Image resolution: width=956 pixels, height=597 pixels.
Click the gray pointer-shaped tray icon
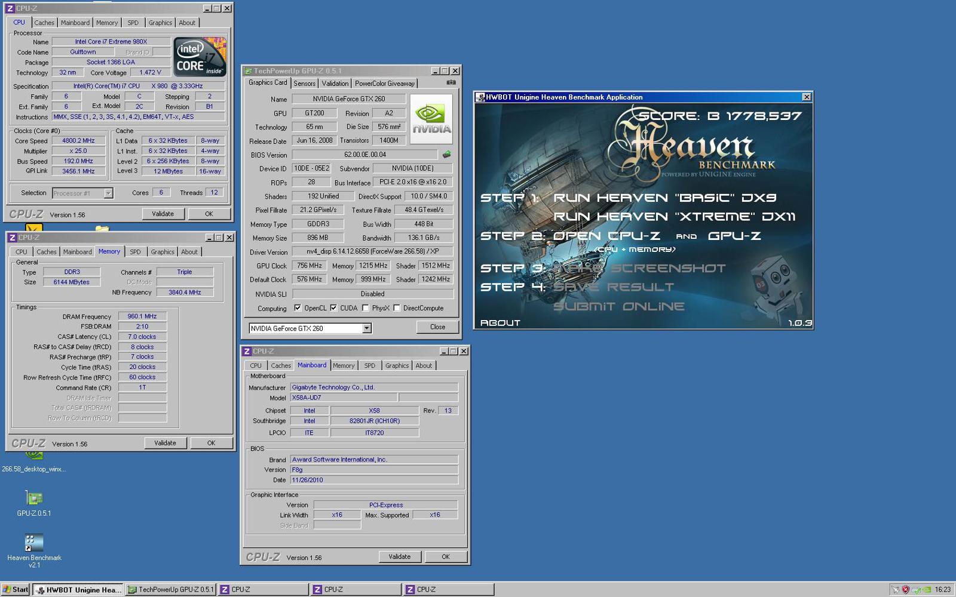click(895, 589)
